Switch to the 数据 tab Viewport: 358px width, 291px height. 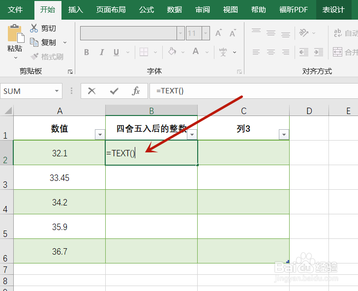(175, 10)
